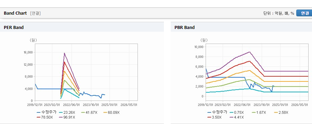Click the (원) unit label above PBR chart

(x=204, y=40)
